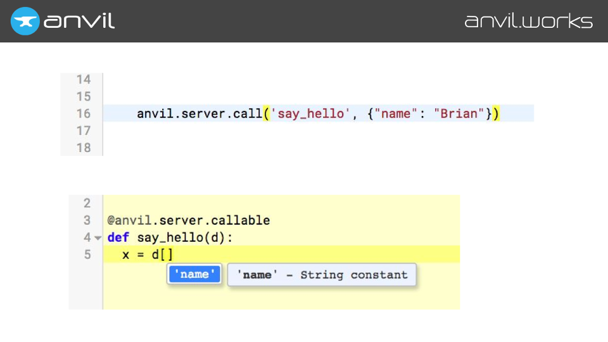Click anvil.server.call on line 16
Screen dimensions: 608x342
199,114
